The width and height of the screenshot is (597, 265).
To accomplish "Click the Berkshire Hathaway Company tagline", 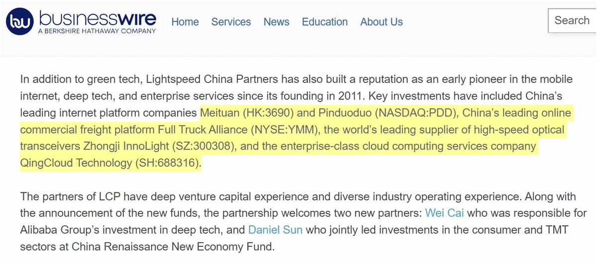I will pyautogui.click(x=97, y=31).
